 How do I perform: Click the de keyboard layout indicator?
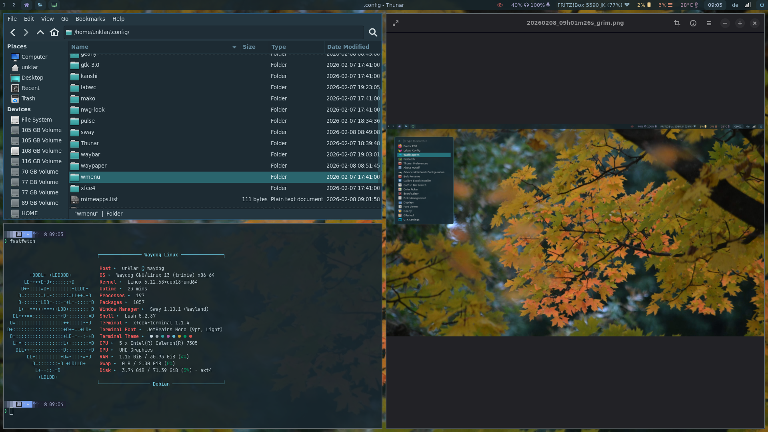pyautogui.click(x=735, y=5)
